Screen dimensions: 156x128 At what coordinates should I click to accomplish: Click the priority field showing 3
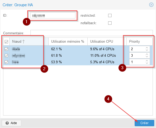137,55
